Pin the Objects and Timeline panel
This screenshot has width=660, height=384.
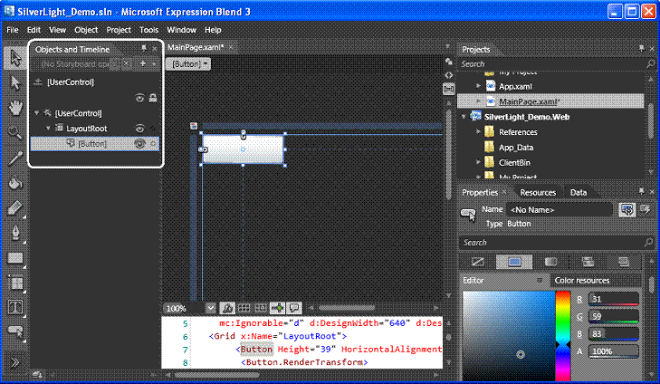pyautogui.click(x=144, y=48)
